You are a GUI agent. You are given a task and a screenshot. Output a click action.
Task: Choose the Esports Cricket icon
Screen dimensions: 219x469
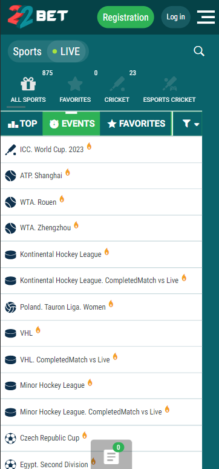(x=169, y=84)
